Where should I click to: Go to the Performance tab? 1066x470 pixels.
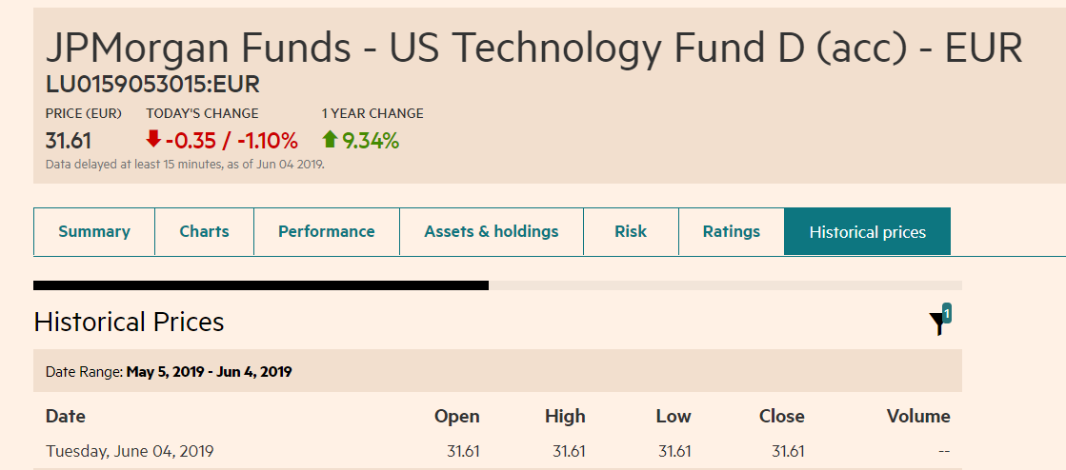pyautogui.click(x=327, y=231)
